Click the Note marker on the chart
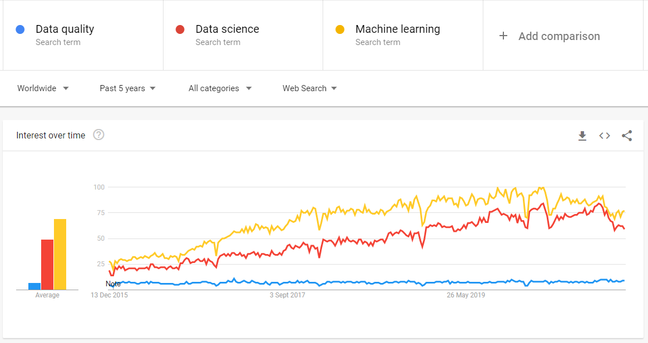This screenshot has height=343, width=648. (113, 284)
